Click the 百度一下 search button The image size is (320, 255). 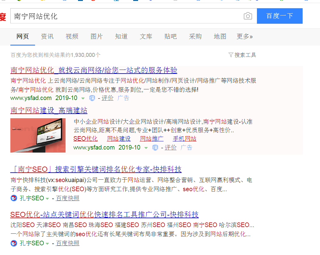tap(279, 16)
